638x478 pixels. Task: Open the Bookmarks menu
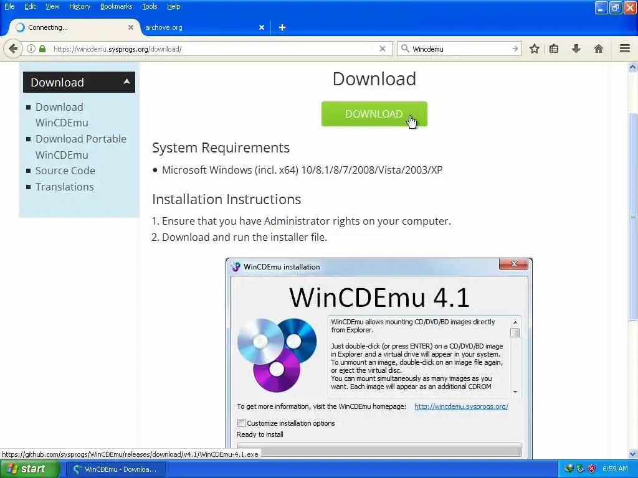[116, 6]
